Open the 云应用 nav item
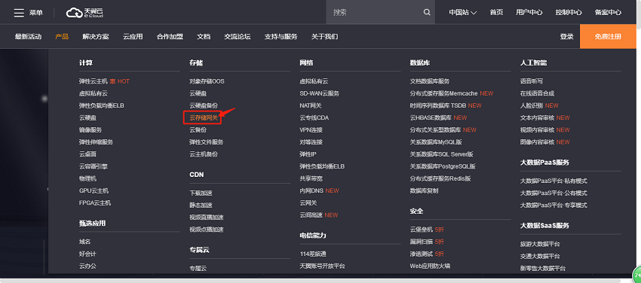This screenshot has width=641, height=283. pyautogui.click(x=133, y=37)
